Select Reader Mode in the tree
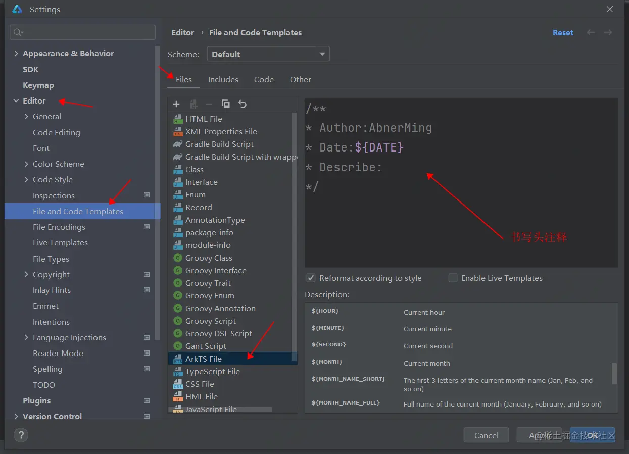Image resolution: width=629 pixels, height=454 pixels. coord(58,354)
